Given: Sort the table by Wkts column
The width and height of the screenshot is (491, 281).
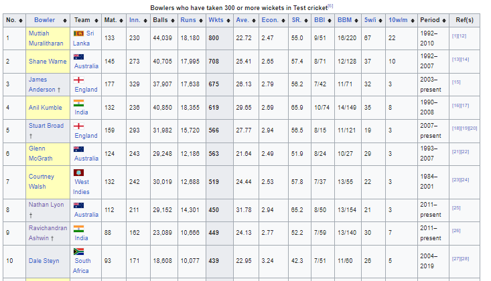Looking at the screenshot, I should click(x=214, y=20).
